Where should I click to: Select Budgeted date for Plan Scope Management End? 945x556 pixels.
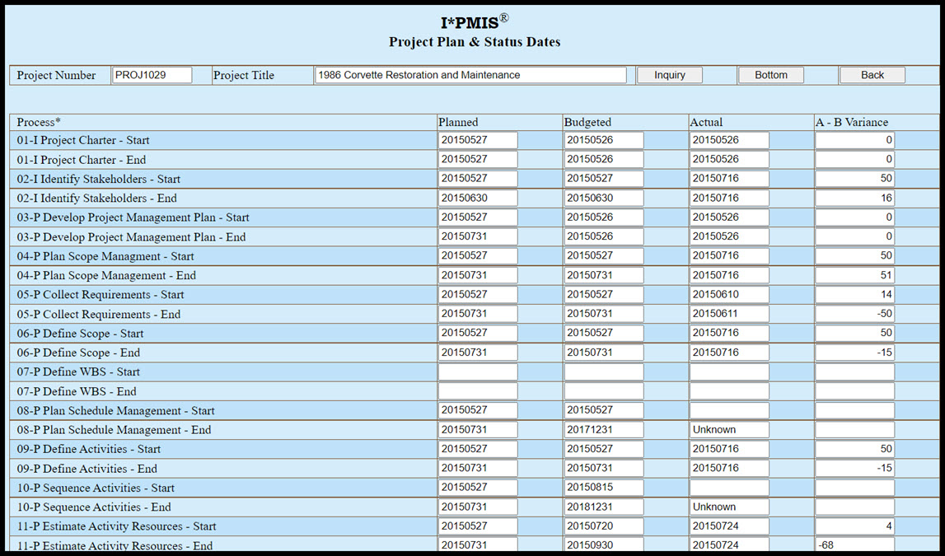[x=604, y=275]
